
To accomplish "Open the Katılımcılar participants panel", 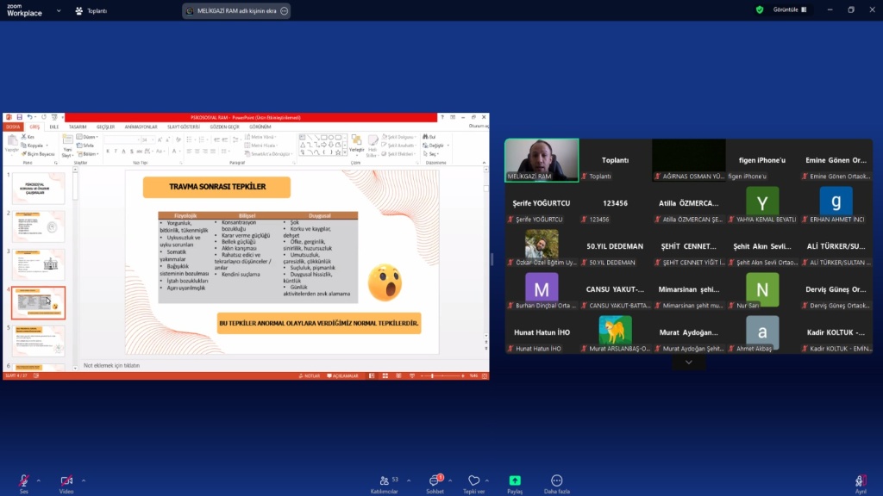I will coord(383,480).
